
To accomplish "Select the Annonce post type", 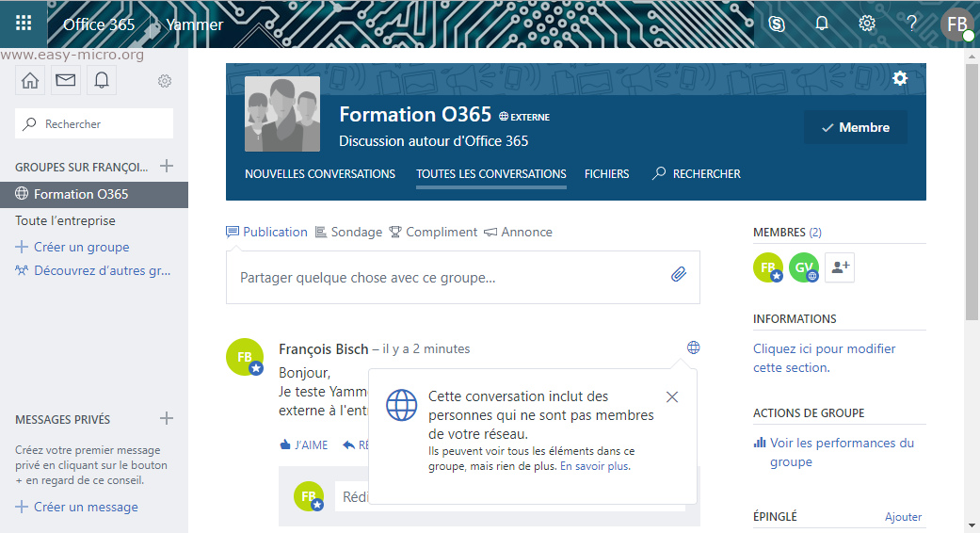I will point(518,232).
